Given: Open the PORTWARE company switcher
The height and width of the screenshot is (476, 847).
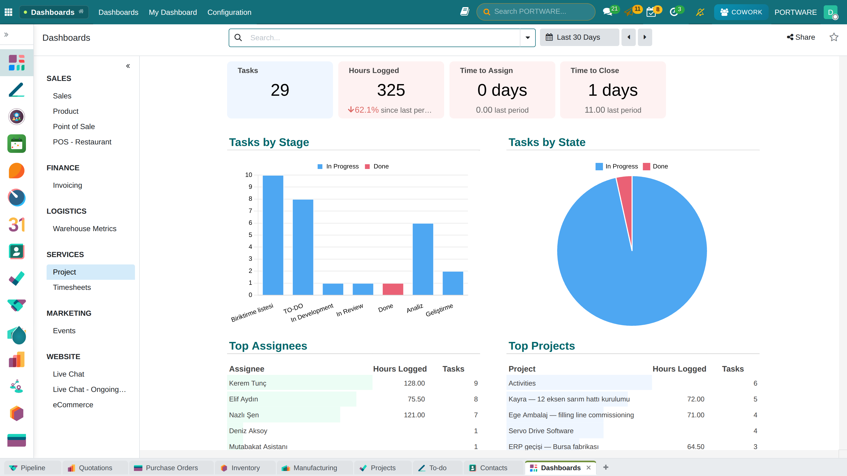Looking at the screenshot, I should point(795,12).
